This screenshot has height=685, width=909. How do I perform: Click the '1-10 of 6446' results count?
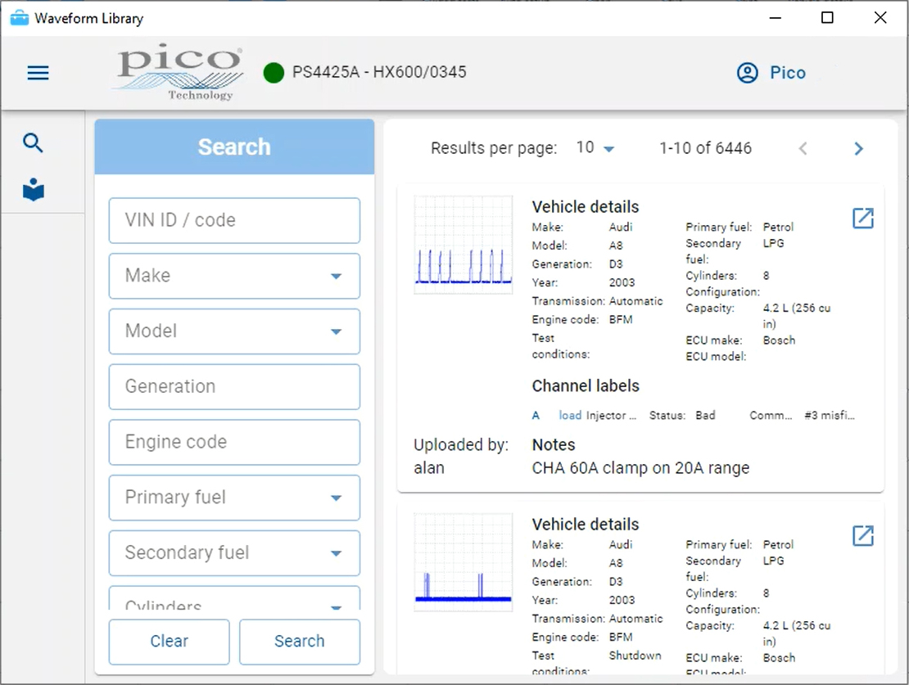706,148
